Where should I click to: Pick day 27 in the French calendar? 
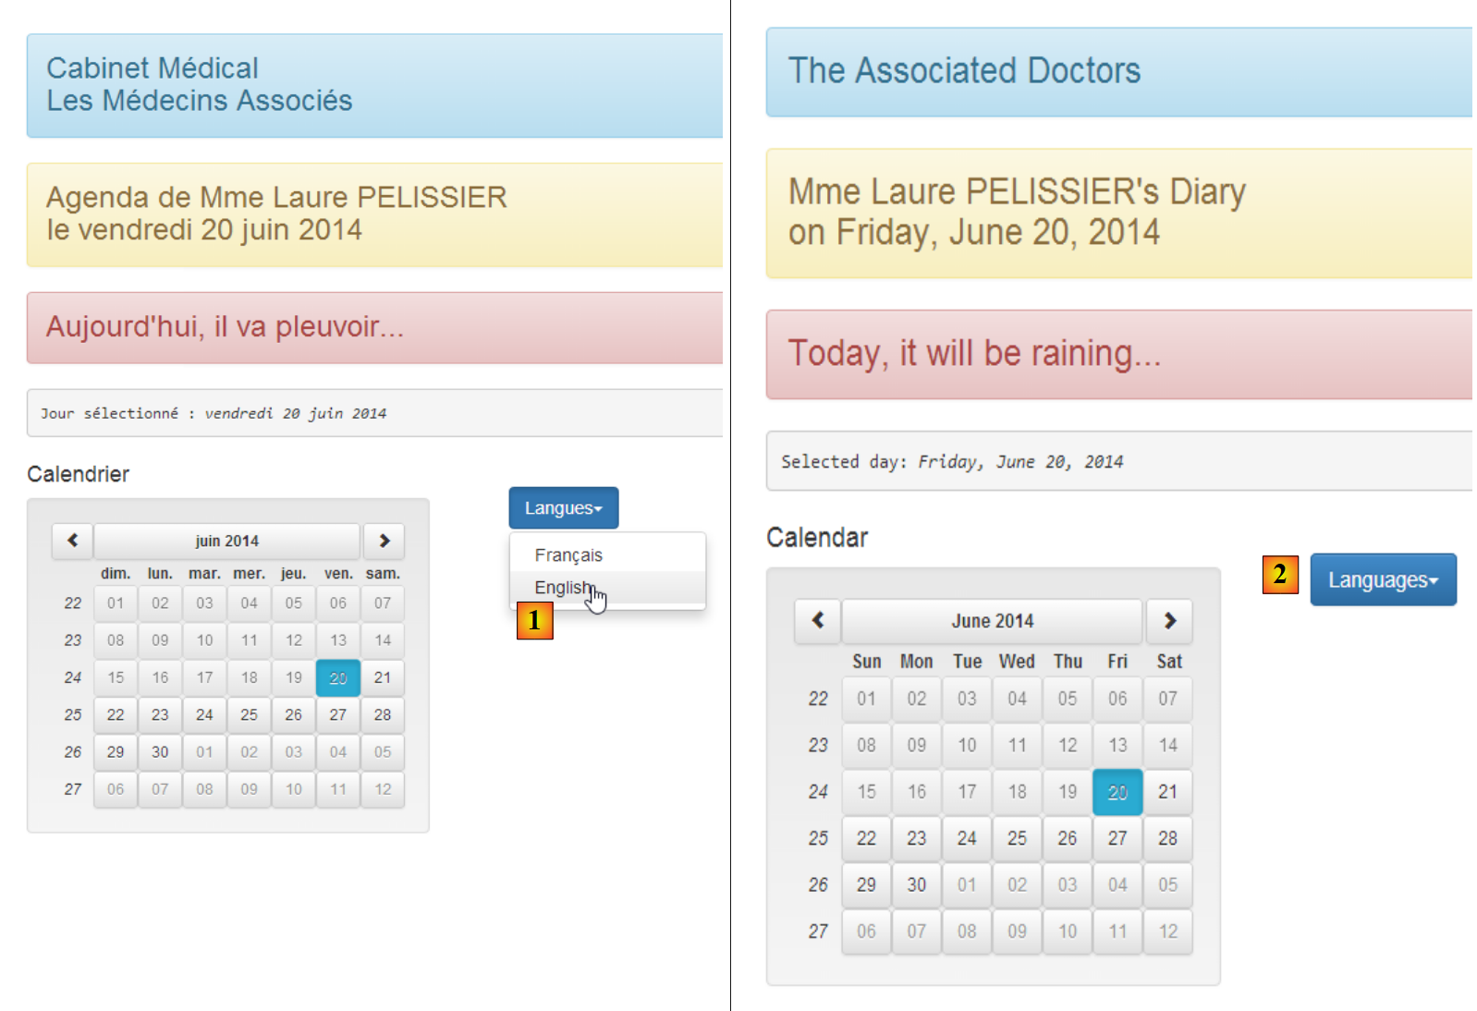338,714
